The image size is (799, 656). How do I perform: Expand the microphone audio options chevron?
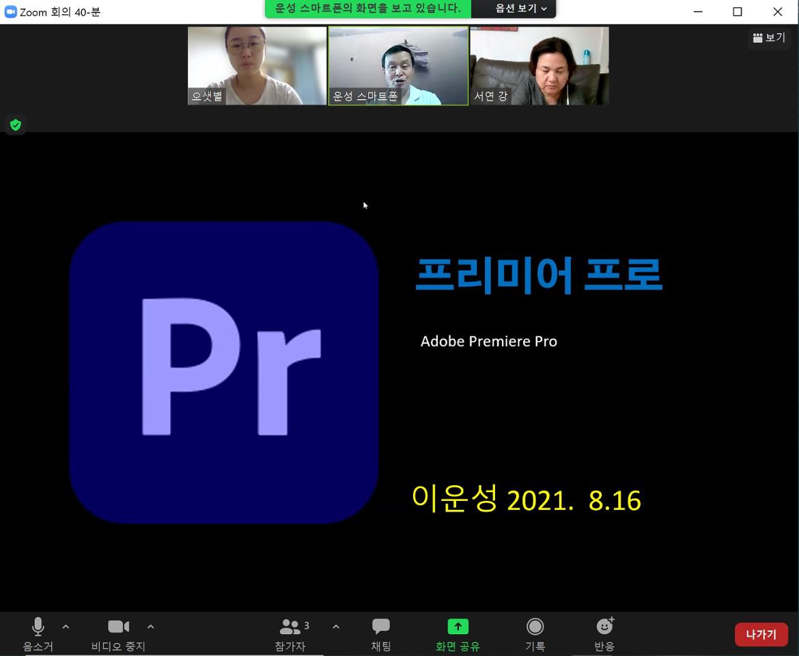tap(66, 626)
